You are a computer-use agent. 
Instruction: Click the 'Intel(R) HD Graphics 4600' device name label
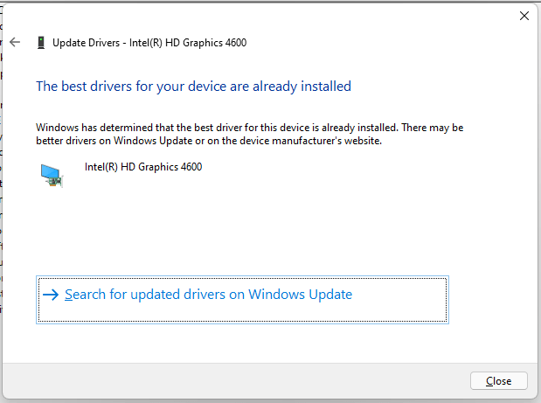[x=143, y=167]
